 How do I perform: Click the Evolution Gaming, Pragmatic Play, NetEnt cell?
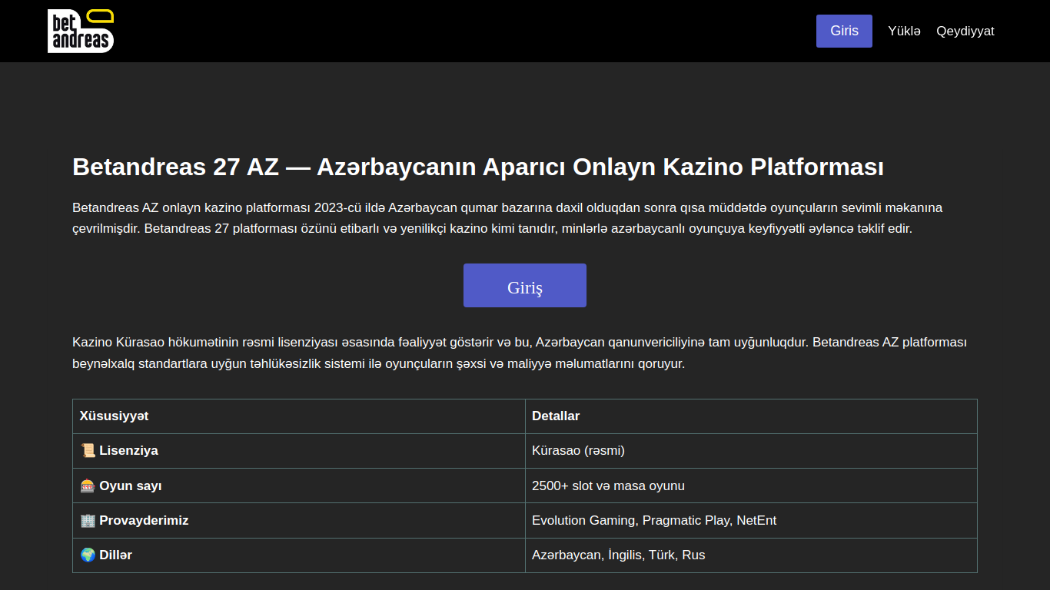[751, 520]
